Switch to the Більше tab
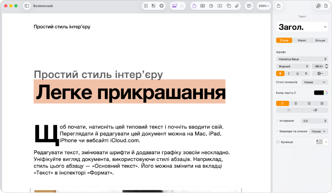Viewport: 332px width, 193px height. point(320,40)
